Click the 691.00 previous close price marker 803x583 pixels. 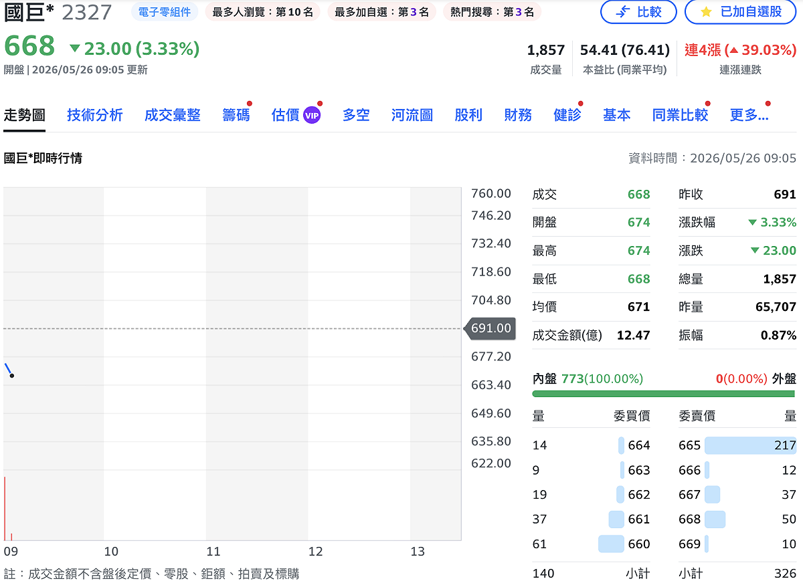coord(490,328)
